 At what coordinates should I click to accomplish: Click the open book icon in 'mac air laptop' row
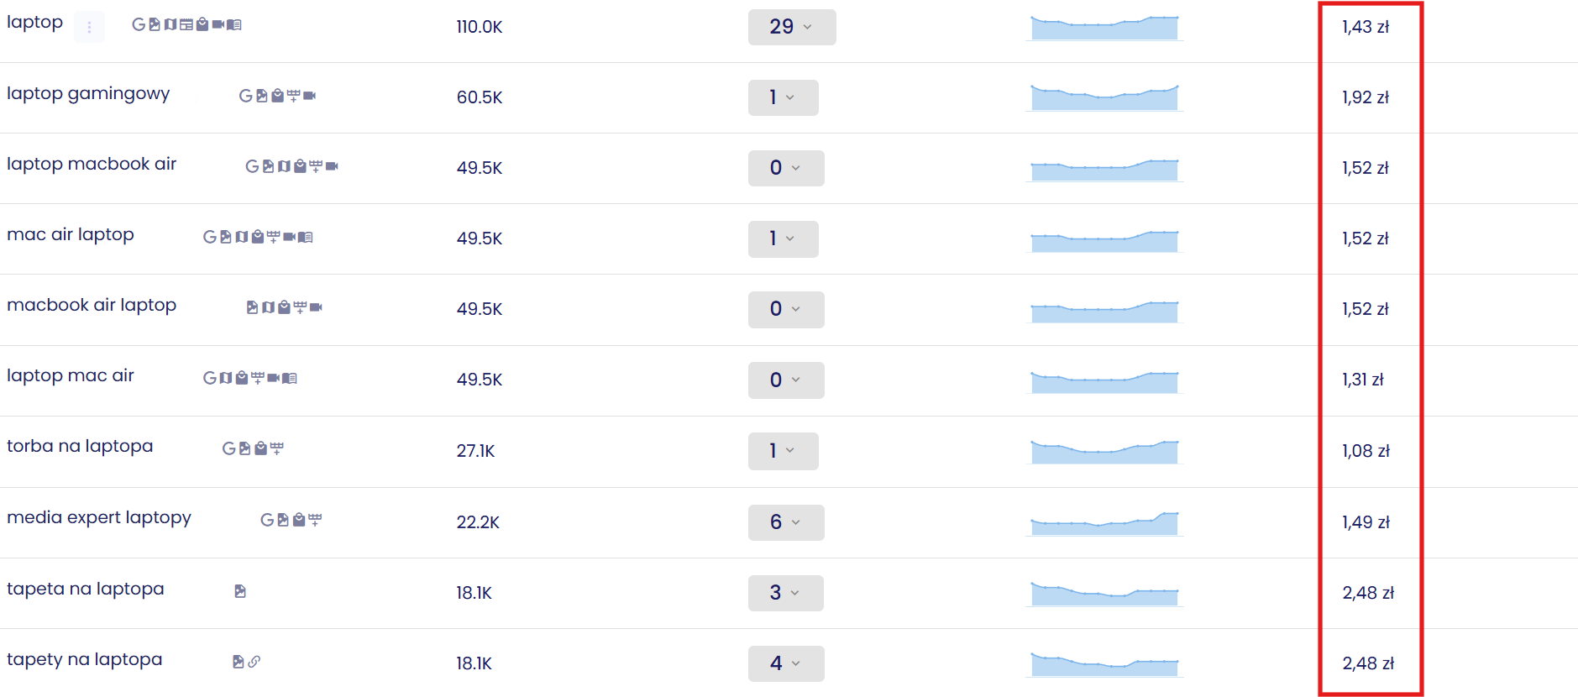point(306,237)
